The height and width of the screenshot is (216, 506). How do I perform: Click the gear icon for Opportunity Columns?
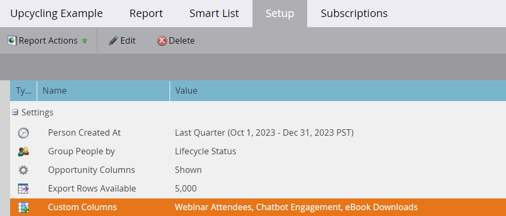point(23,170)
